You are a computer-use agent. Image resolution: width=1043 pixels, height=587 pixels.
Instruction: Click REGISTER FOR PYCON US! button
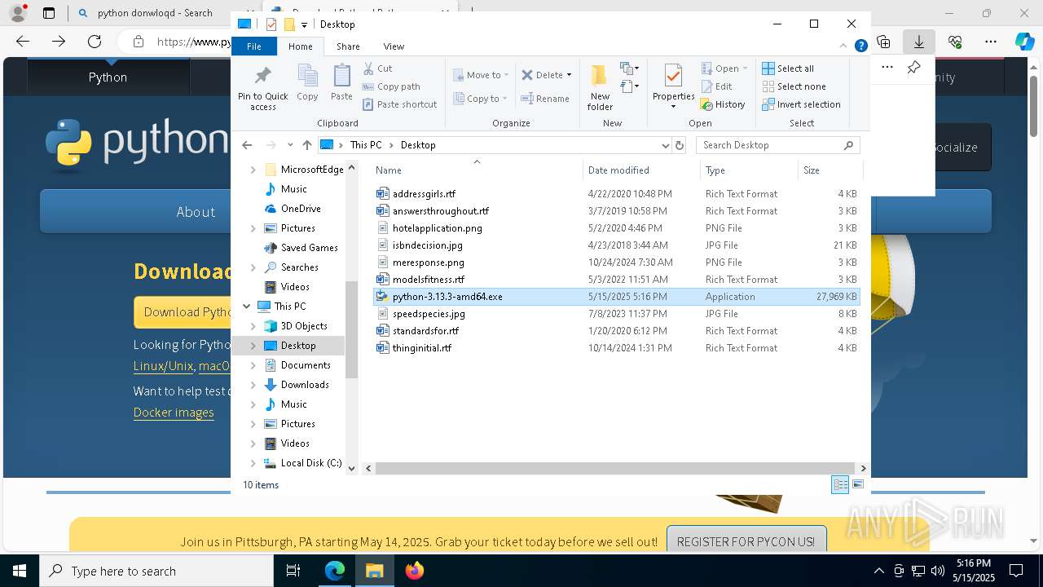tap(746, 541)
